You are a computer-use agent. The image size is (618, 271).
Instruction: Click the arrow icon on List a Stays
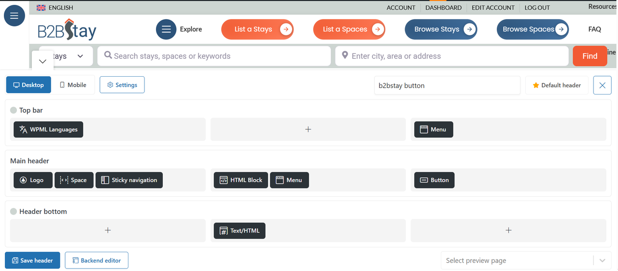[286, 29]
